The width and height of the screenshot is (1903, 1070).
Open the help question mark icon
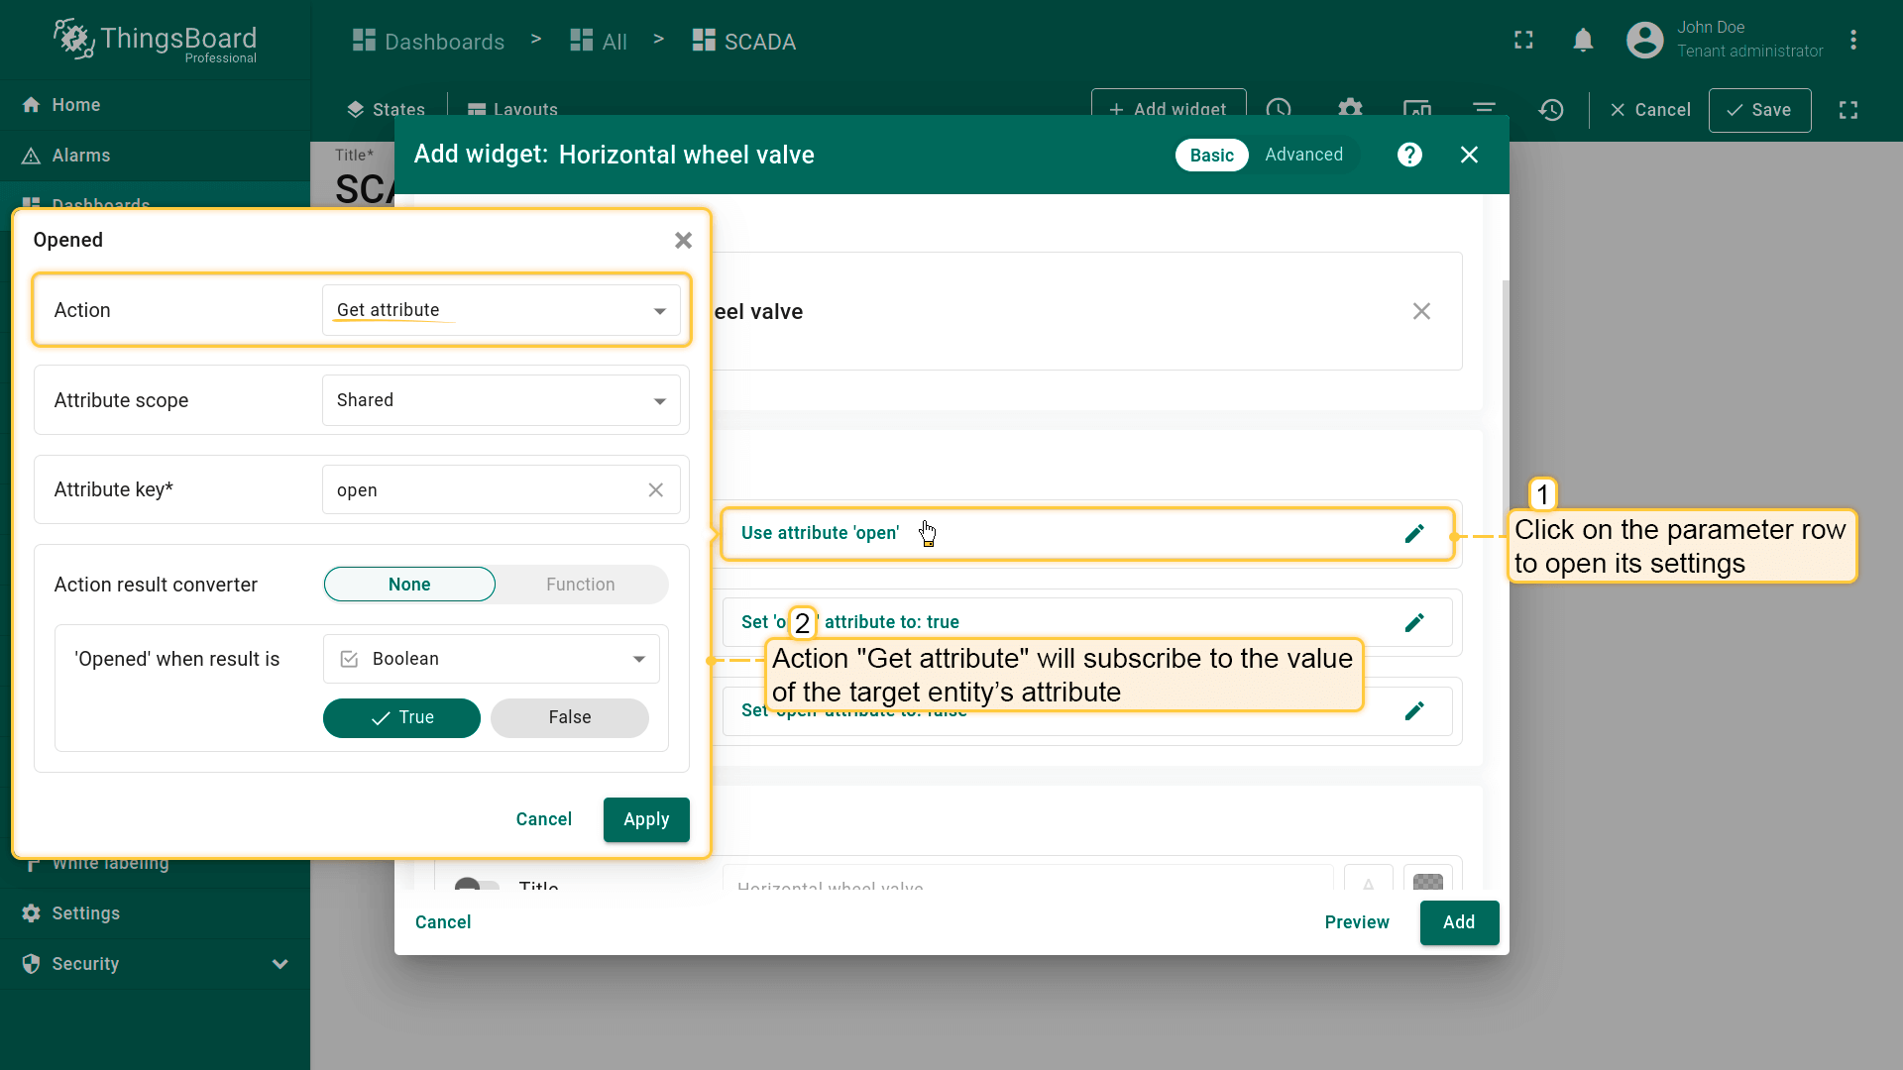click(x=1409, y=155)
